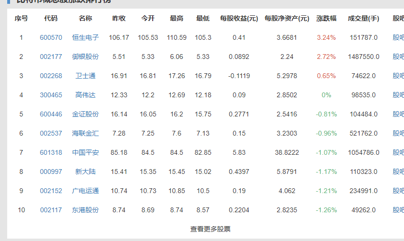Open stock code 601318 link
404x241 pixels.
tap(51, 152)
